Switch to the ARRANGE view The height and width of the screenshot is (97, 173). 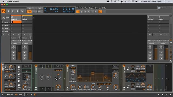click(10, 95)
